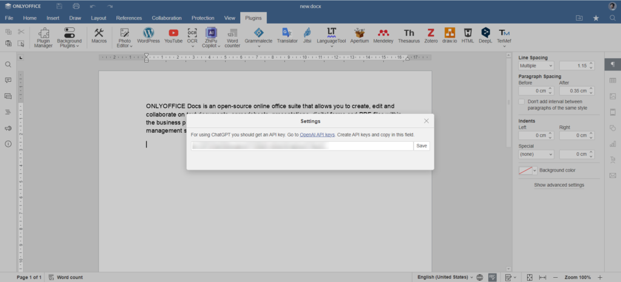Toggle nonprinting characters in ruler corner
Viewport: 621px width, 282px height.
(21, 58)
